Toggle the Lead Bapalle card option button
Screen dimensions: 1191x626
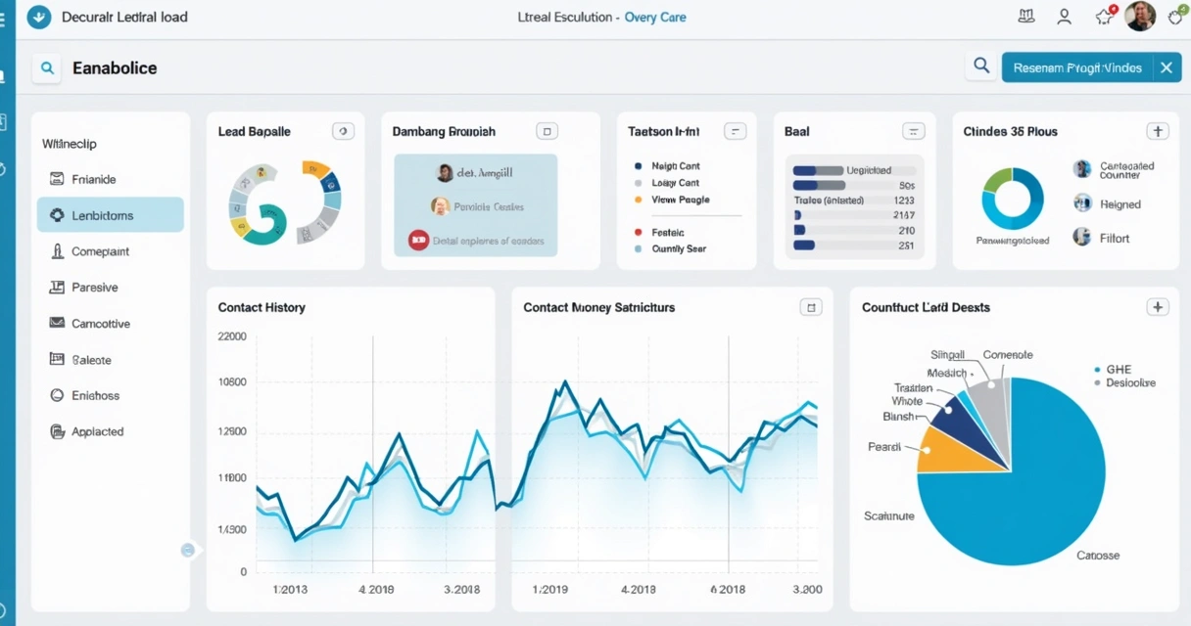342,131
